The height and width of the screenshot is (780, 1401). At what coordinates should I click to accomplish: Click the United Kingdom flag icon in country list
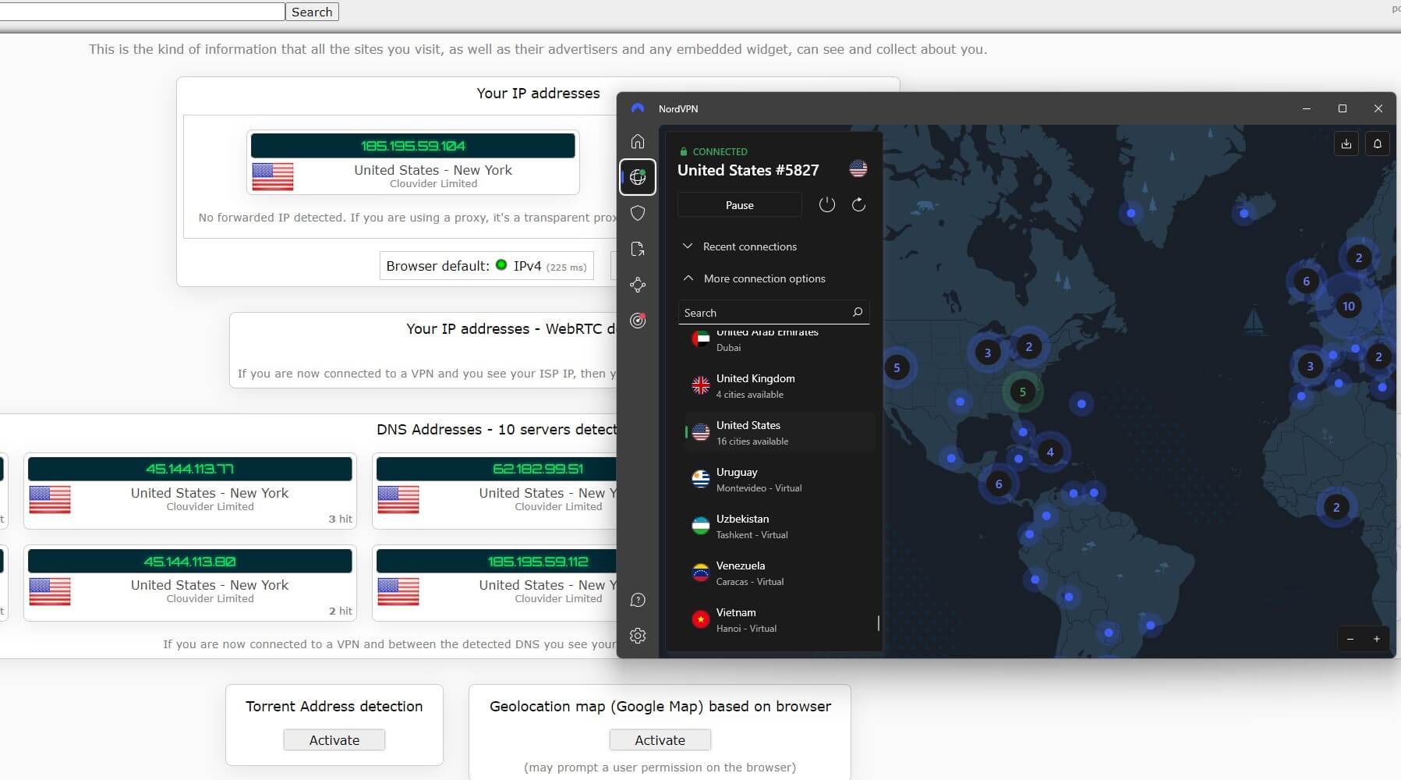point(701,385)
